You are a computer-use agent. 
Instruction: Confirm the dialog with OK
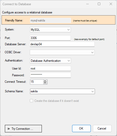click(x=81, y=129)
